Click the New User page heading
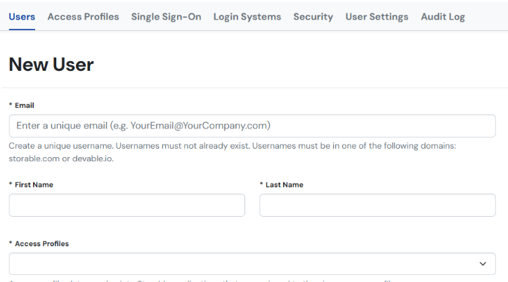 51,65
